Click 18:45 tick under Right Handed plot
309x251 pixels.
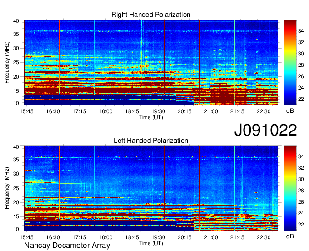[132, 111]
